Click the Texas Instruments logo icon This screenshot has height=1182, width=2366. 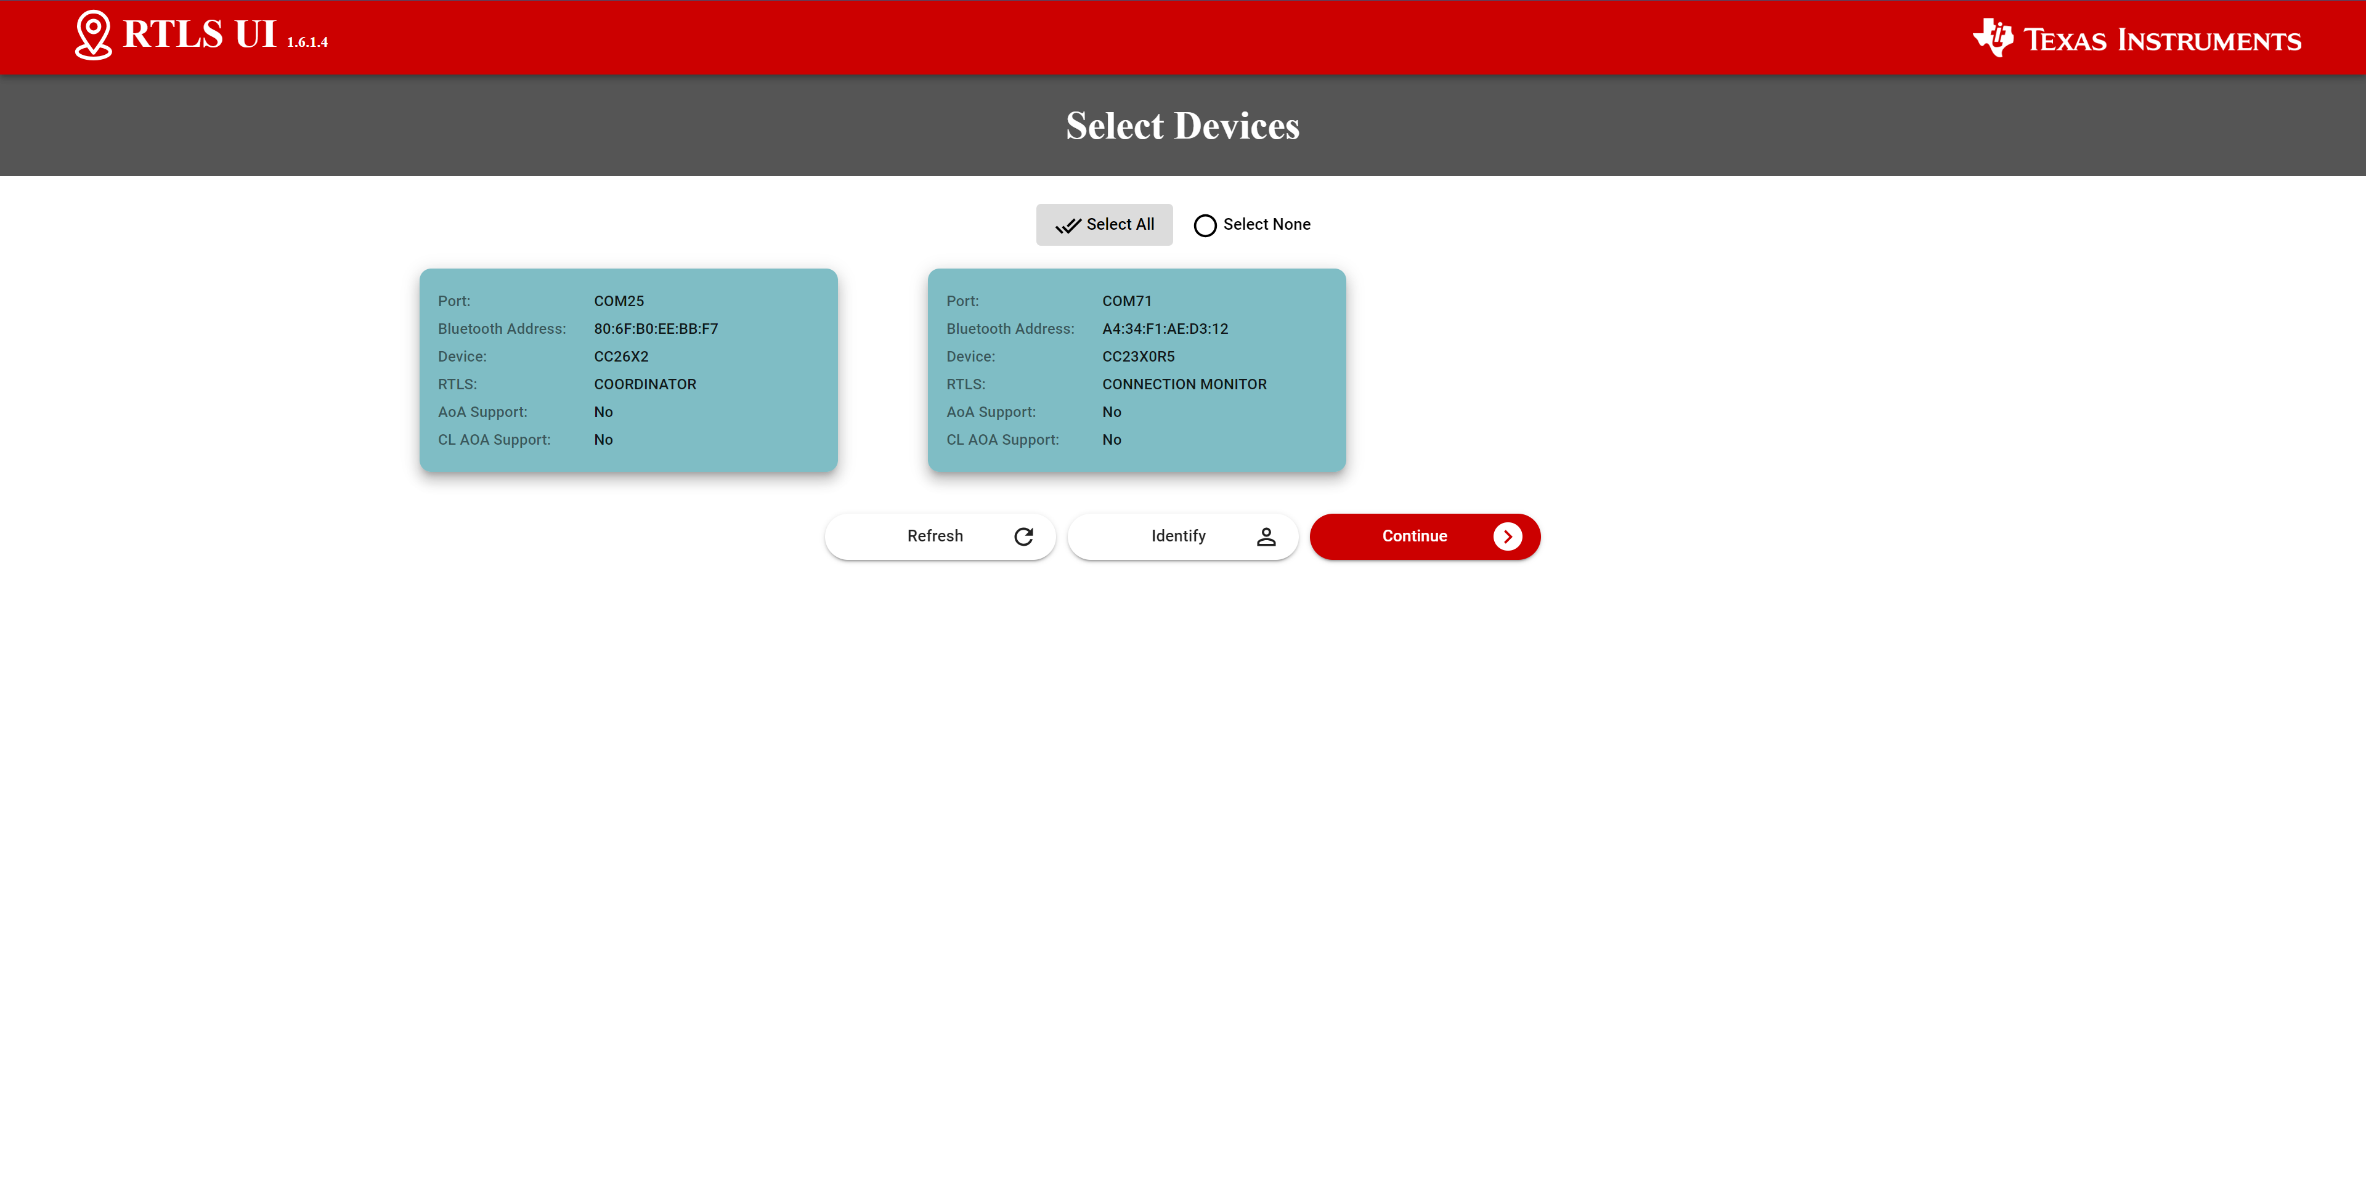(1992, 38)
